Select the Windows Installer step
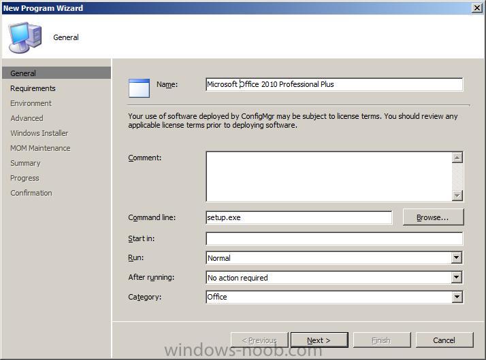Screen dimensions: 486x360 pos(39,133)
